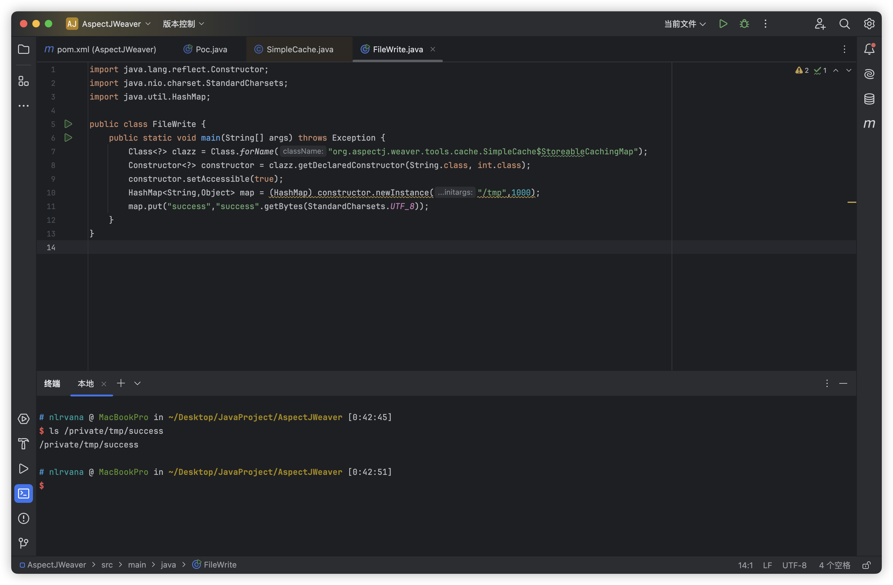Click the terminal output /private/tmp/success

click(x=89, y=445)
